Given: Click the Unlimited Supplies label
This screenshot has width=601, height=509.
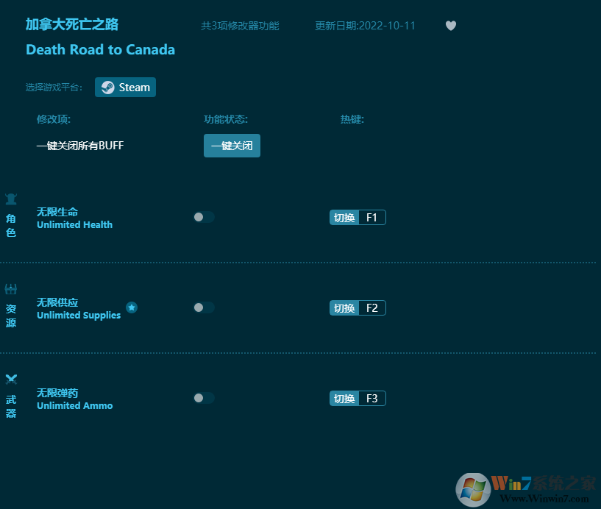Looking at the screenshot, I should (x=79, y=316).
